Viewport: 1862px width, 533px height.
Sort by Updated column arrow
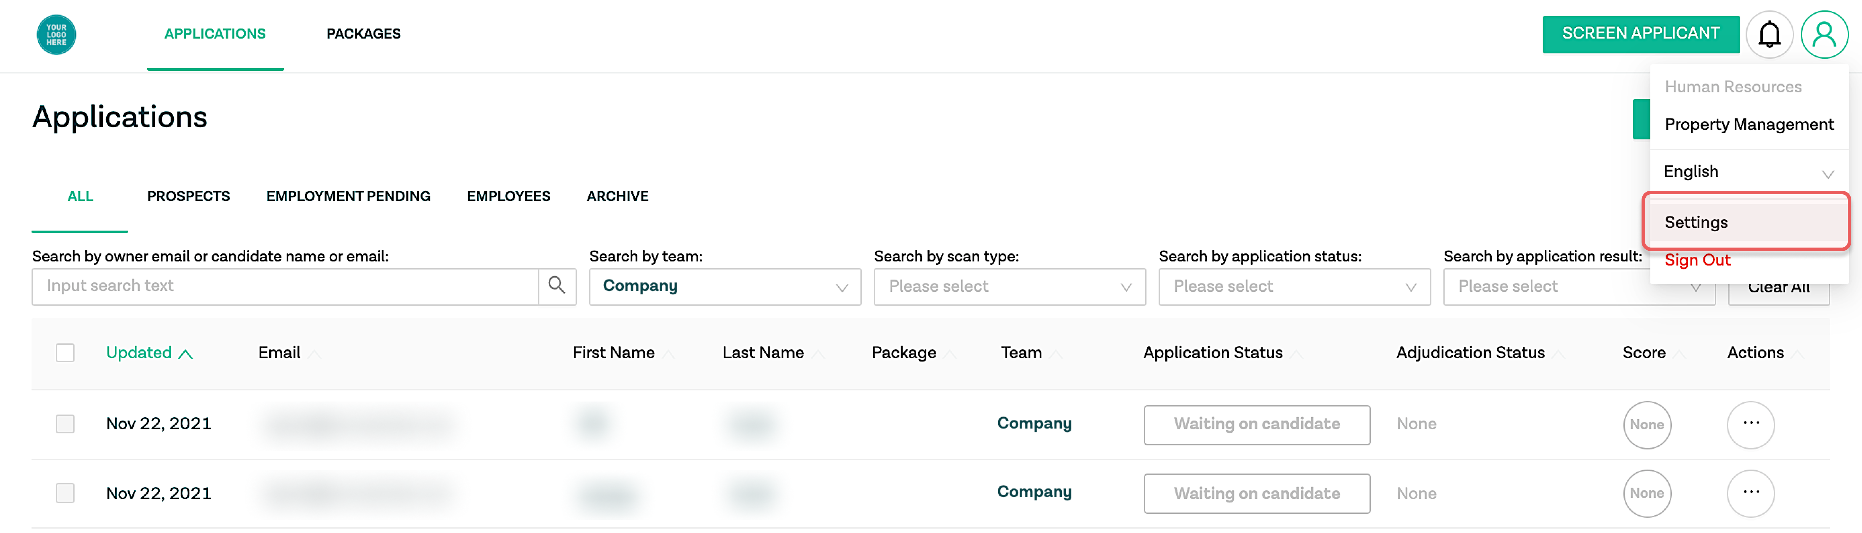pos(186,354)
